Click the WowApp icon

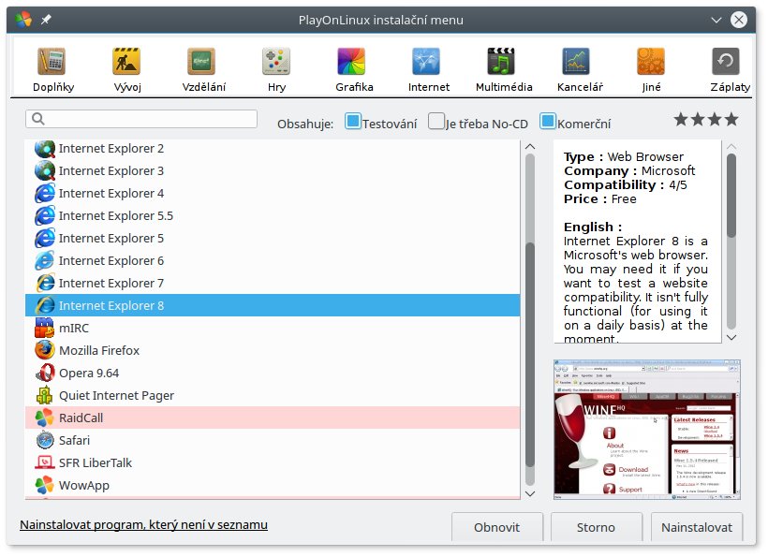click(45, 485)
